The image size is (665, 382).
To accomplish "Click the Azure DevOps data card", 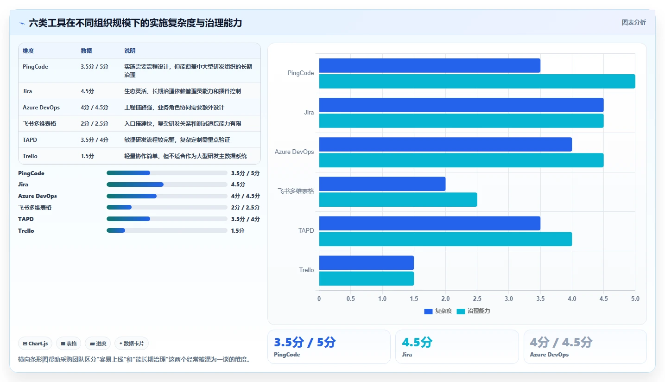I will 585,347.
